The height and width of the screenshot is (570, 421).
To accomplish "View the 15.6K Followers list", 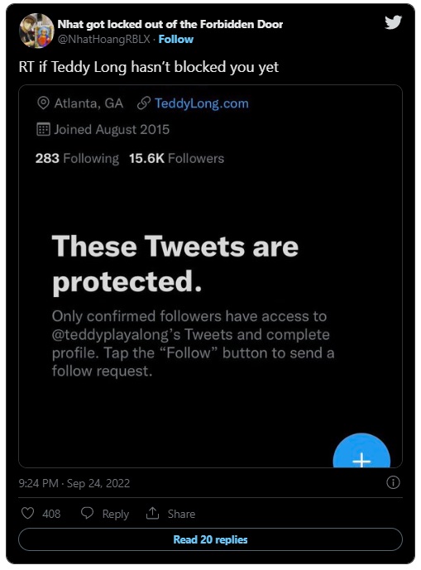I will pos(176,159).
